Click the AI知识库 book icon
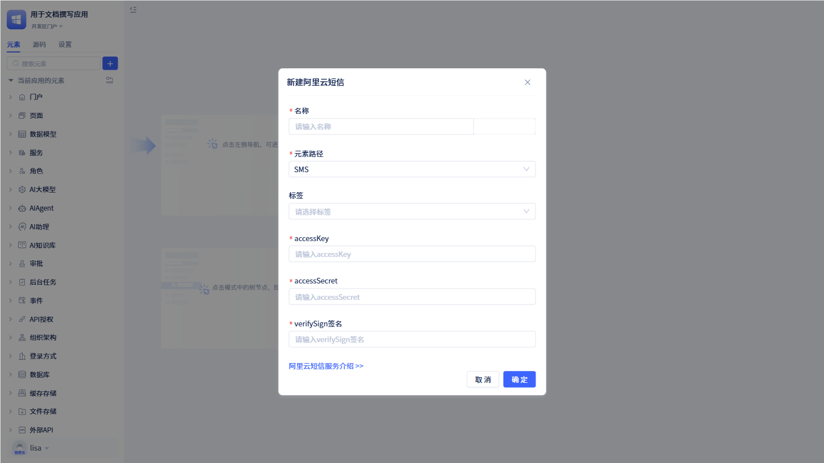Viewport: 824px width, 463px height. [22, 245]
